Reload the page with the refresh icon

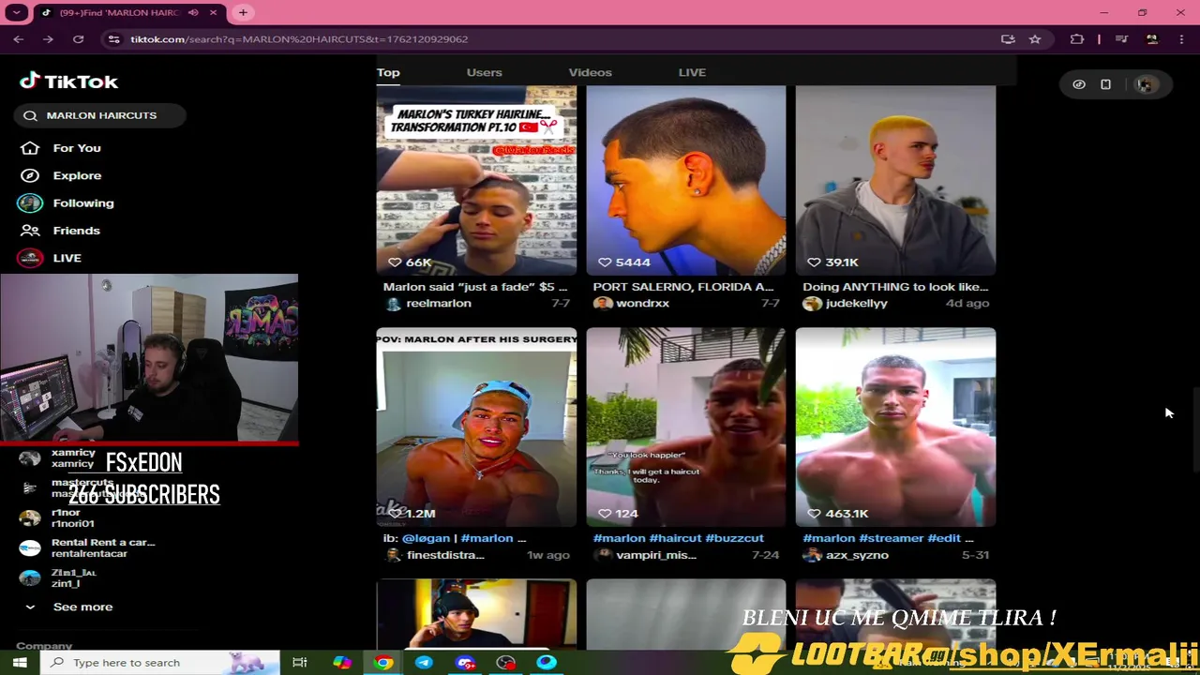coord(79,39)
